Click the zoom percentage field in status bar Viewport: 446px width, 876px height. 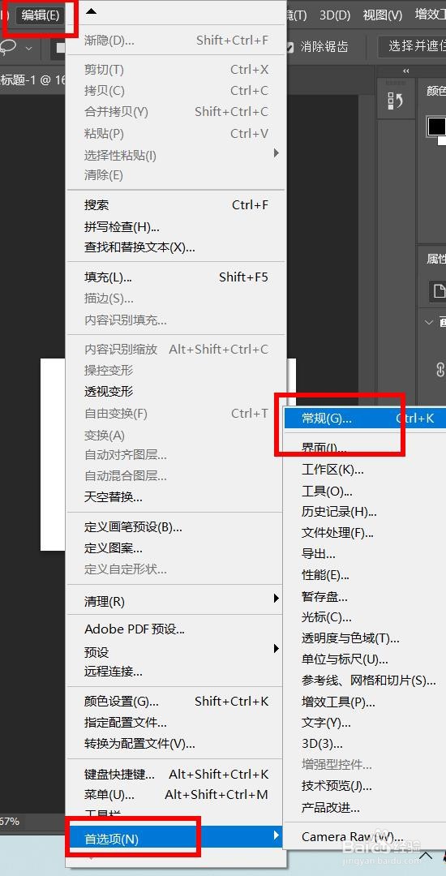click(10, 821)
